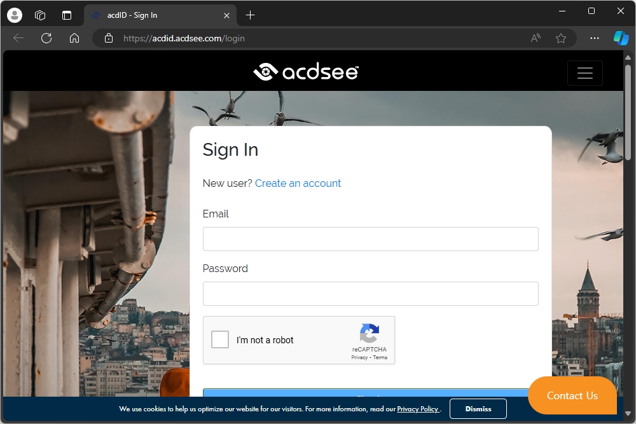
Task: Add this page to favorites
Action: (x=561, y=39)
